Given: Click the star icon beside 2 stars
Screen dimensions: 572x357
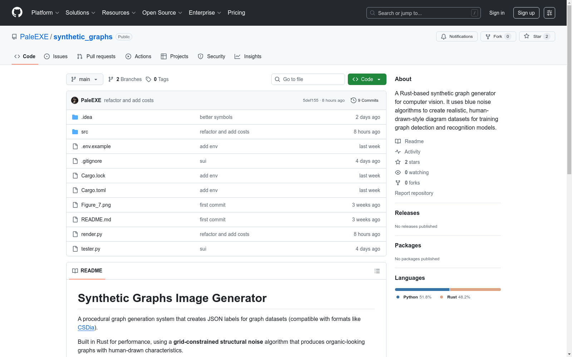Looking at the screenshot, I should tap(398, 162).
